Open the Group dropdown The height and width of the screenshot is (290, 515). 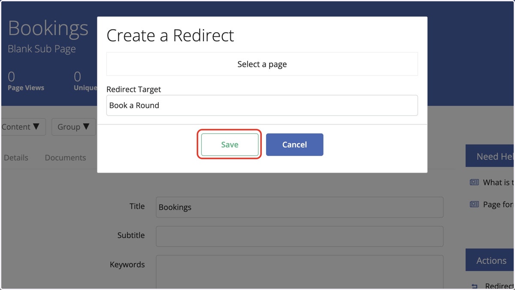tap(73, 127)
